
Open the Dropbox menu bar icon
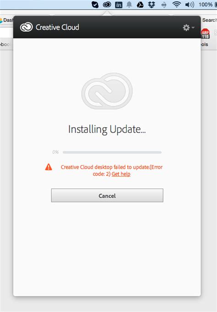[x=152, y=5]
